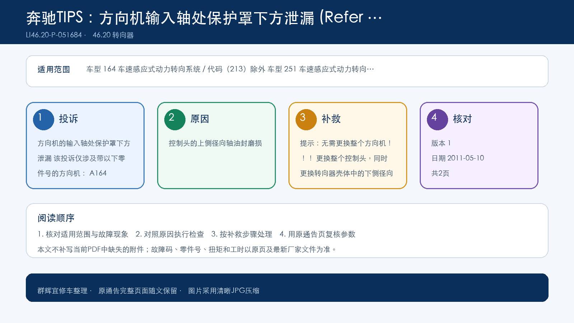Click the blue number 1 circle badge
The height and width of the screenshot is (323, 574).
pos(43,120)
